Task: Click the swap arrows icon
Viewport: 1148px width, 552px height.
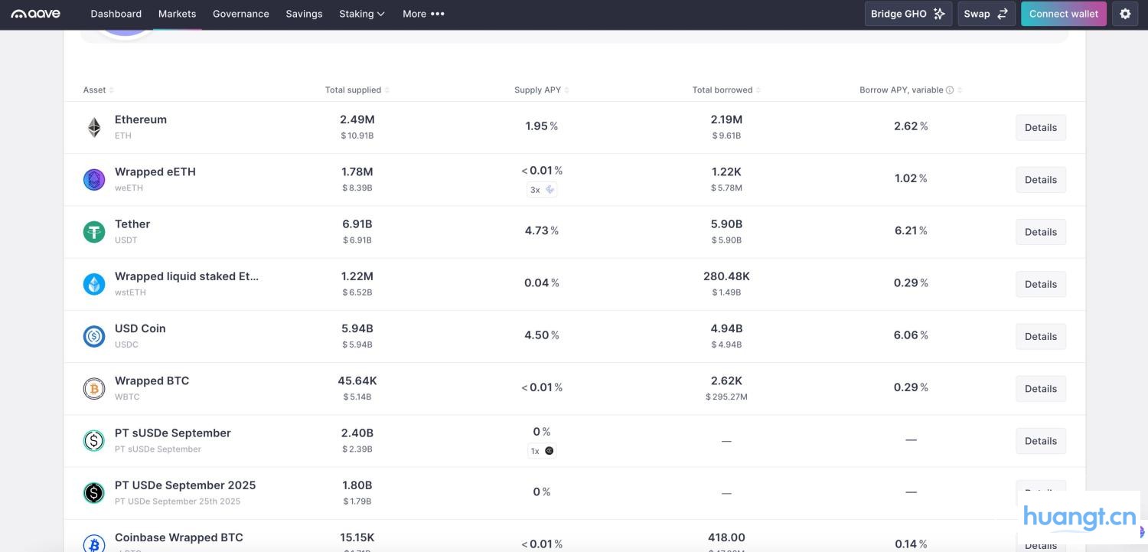Action: point(1003,13)
